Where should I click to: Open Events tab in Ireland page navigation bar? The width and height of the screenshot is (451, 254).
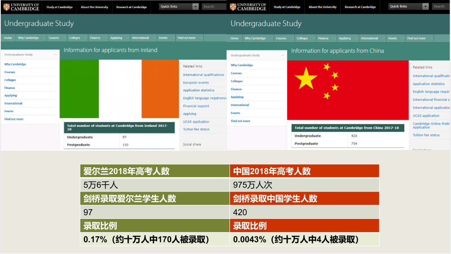pos(163,38)
